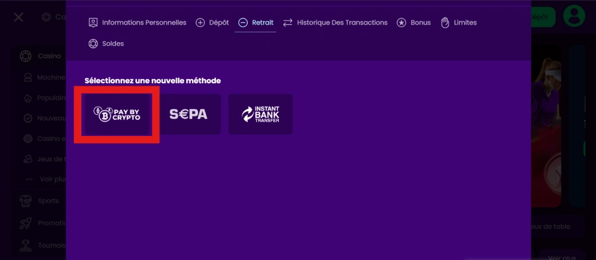Switch to the Dépôt tab
The height and width of the screenshot is (260, 596).
point(212,22)
